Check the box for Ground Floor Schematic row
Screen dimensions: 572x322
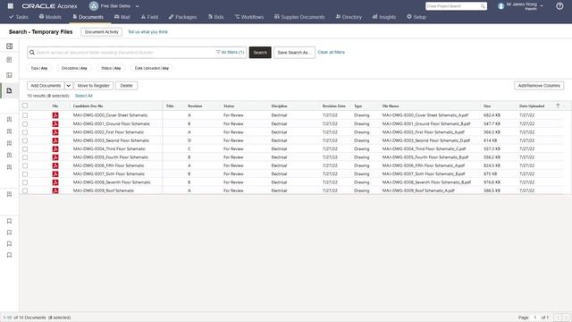click(25, 123)
